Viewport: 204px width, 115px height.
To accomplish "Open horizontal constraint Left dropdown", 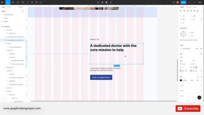I will (x=193, y=32).
